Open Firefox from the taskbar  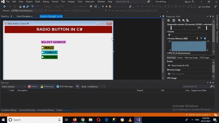point(75,120)
